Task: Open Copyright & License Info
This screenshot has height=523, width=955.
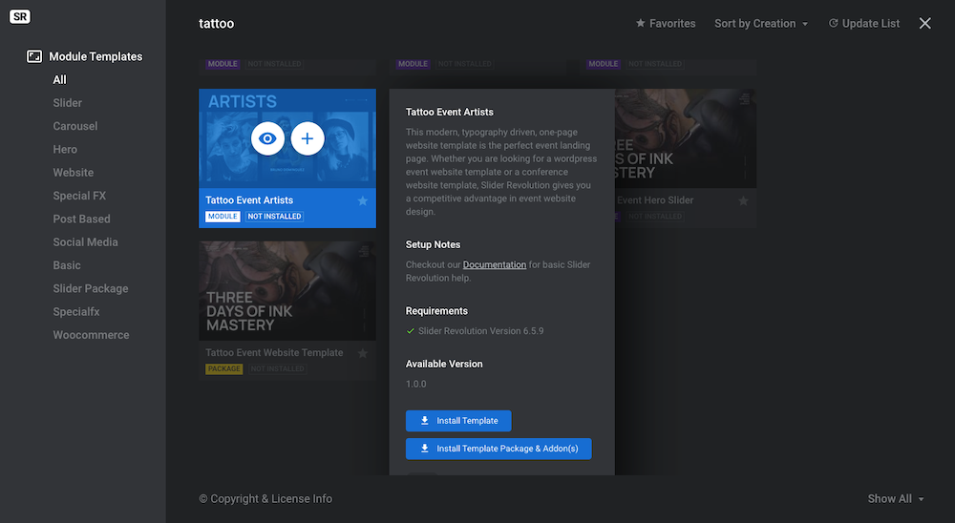Action: (265, 498)
